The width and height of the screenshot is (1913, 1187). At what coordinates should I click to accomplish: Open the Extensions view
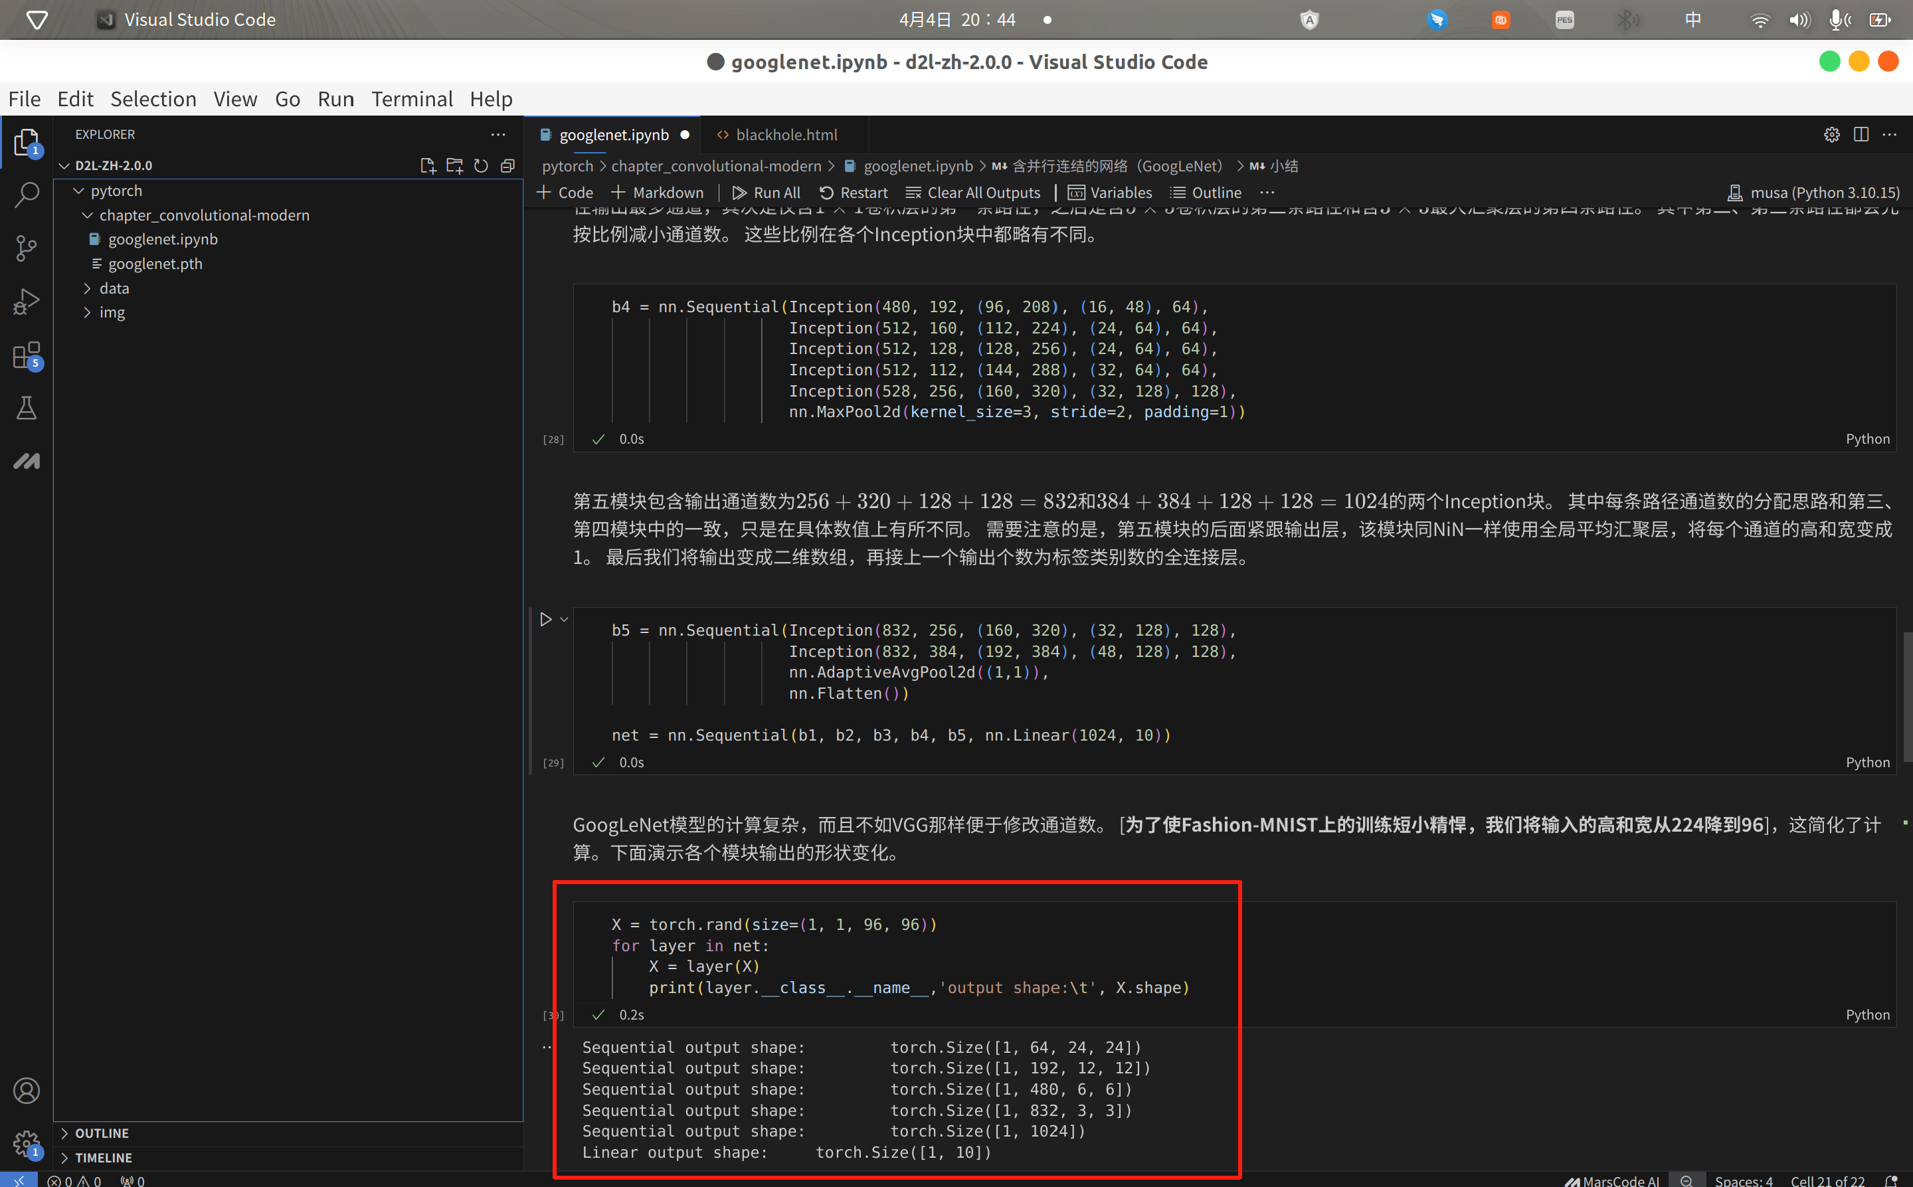pyautogui.click(x=27, y=355)
